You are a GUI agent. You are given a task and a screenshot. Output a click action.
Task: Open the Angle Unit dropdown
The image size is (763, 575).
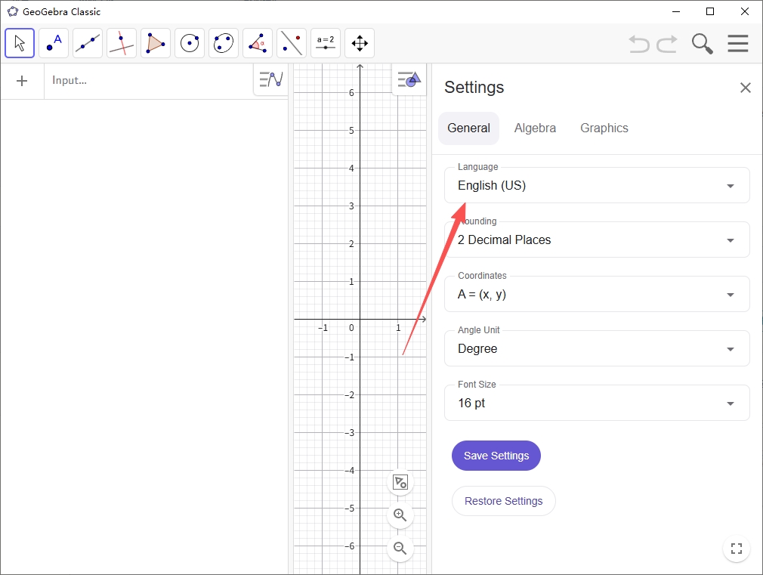click(597, 349)
